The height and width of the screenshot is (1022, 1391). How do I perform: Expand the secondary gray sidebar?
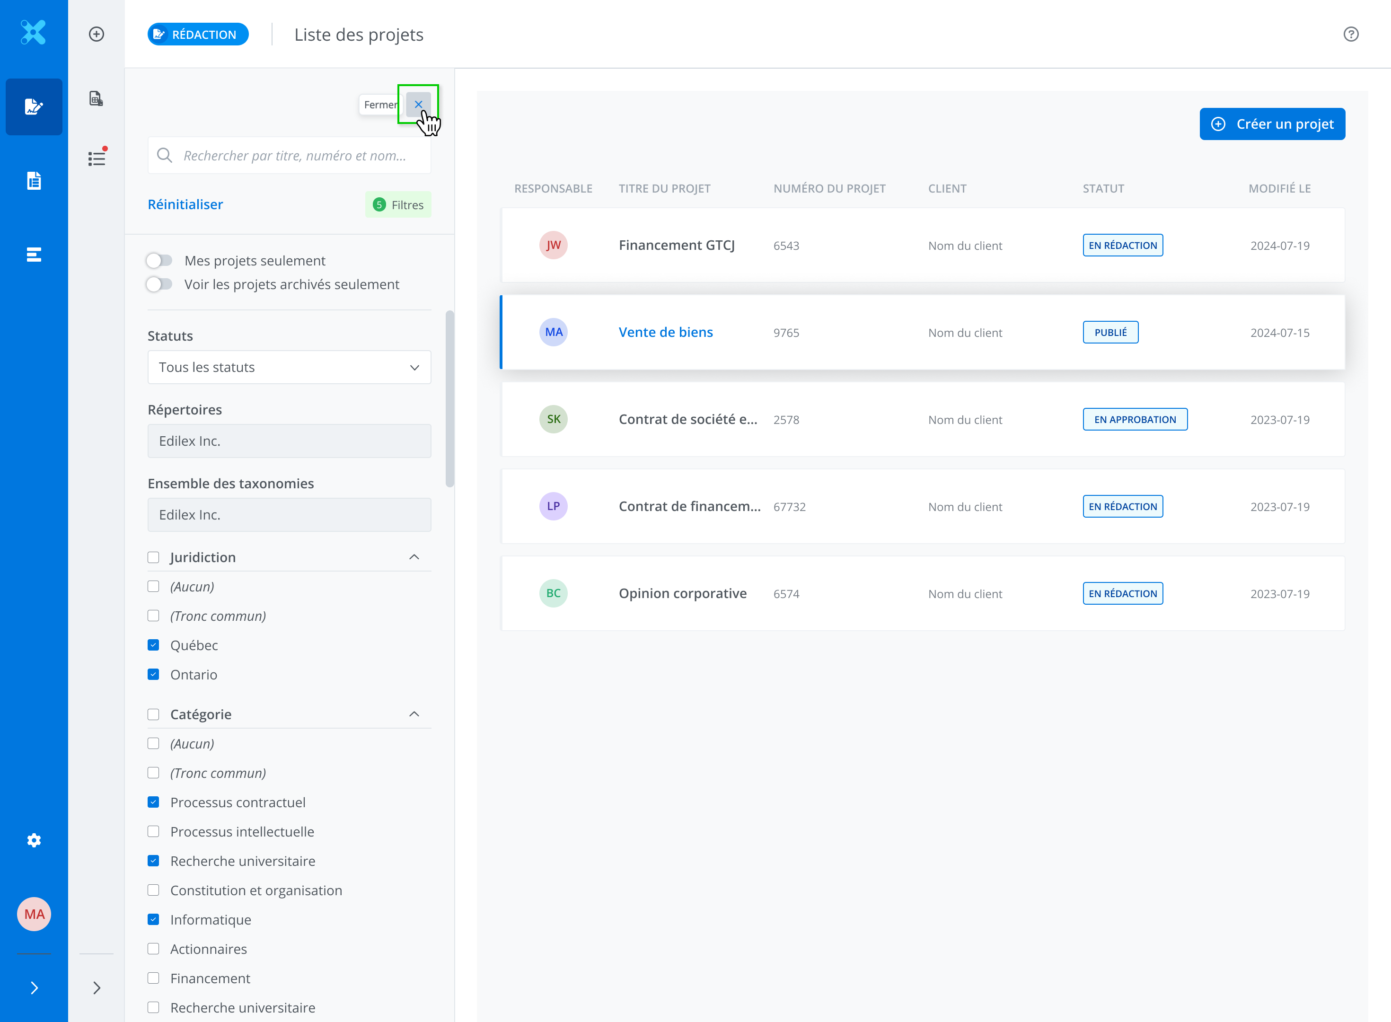tap(97, 988)
